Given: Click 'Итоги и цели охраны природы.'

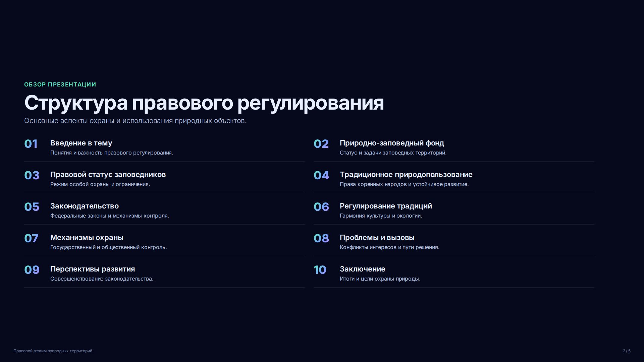Looking at the screenshot, I should [380, 279].
